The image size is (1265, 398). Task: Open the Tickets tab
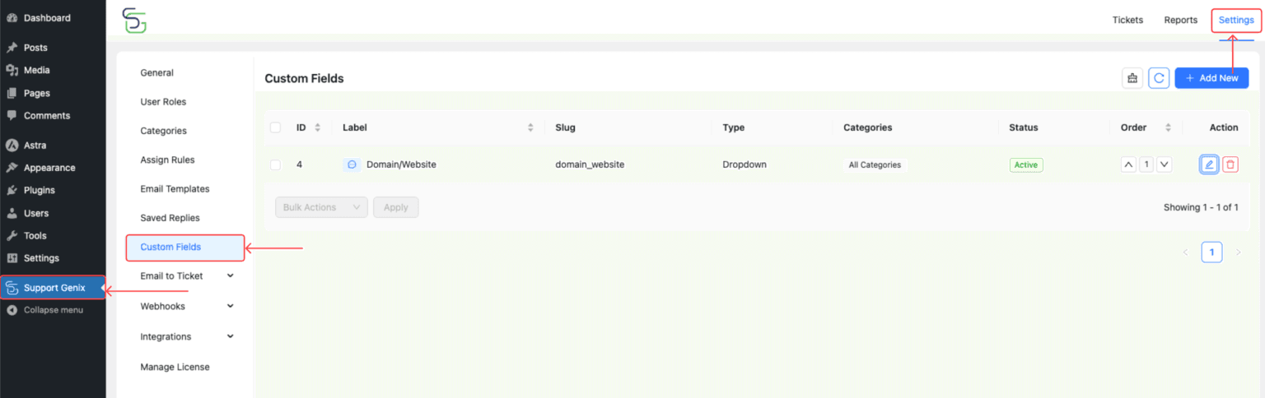coord(1127,20)
